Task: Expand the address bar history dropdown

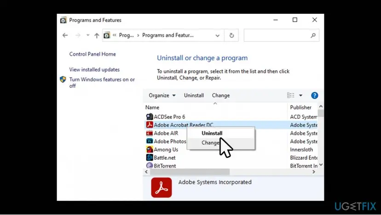Action: pos(218,35)
